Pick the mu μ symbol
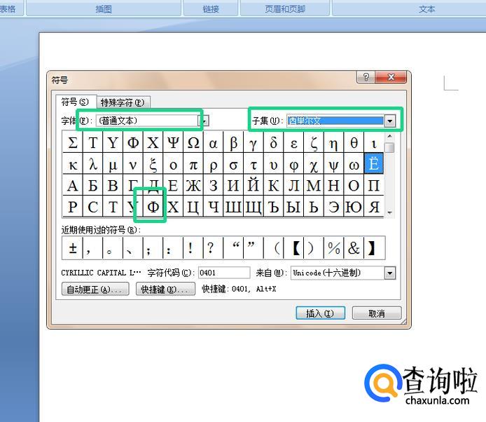 (113, 163)
